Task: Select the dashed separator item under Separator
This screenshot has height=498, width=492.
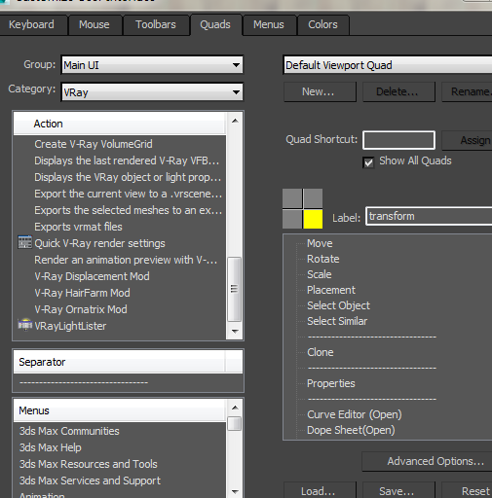Action: (84, 382)
